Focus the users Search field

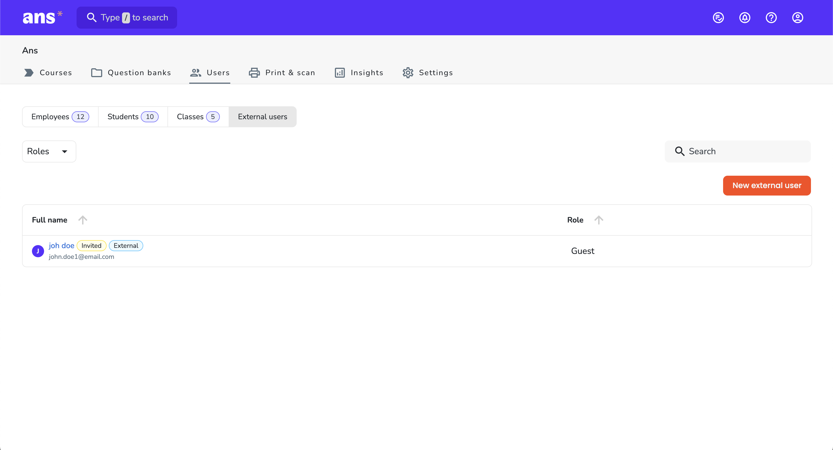[x=738, y=151]
